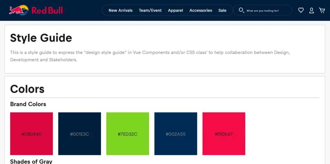330x164 pixels.
Task: Click the Style Guide page heading
Action: pos(41,38)
